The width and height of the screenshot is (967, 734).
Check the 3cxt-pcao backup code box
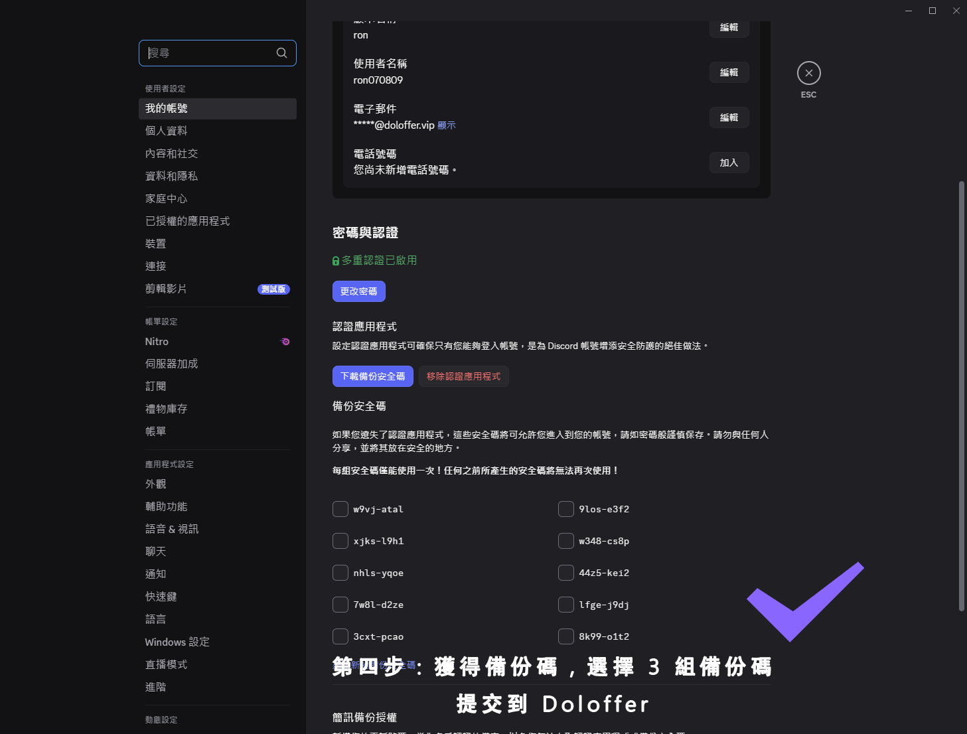tap(340, 636)
